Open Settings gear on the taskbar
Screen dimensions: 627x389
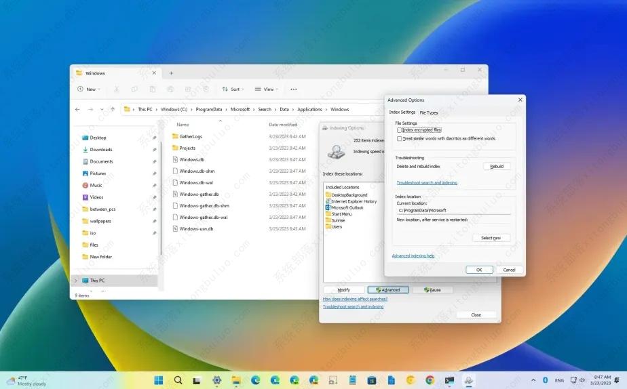216,380
